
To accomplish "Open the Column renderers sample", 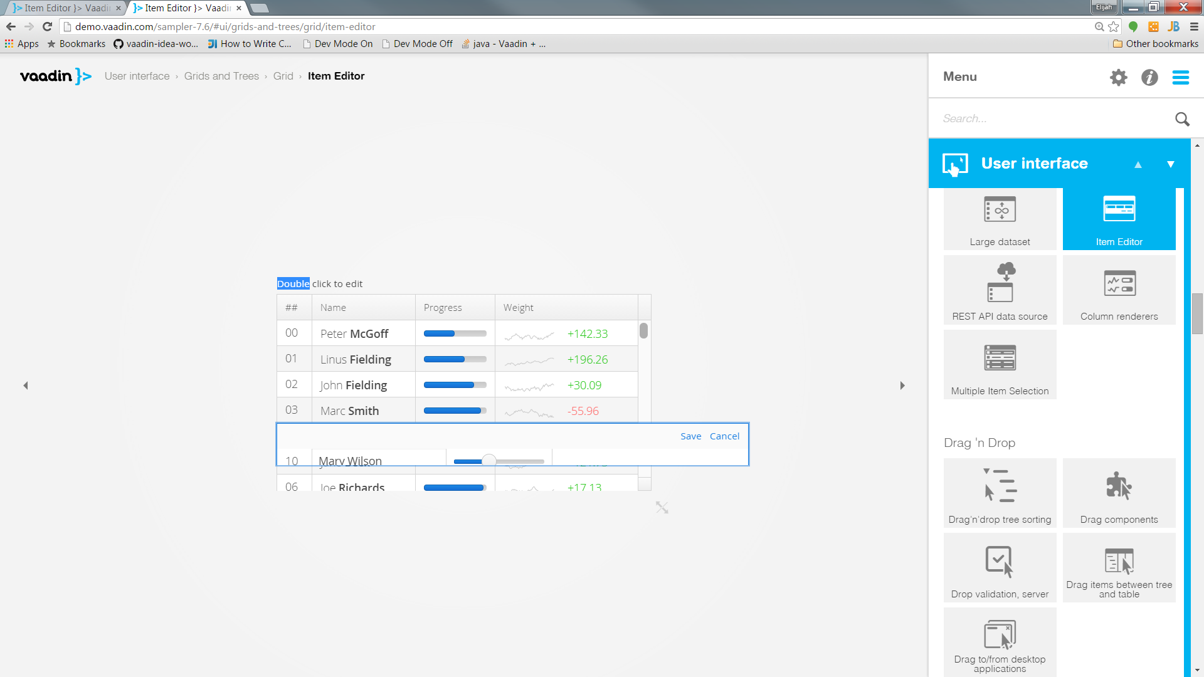I will coord(1119,290).
